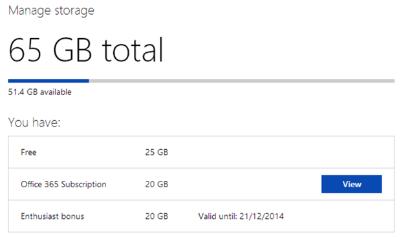This screenshot has width=401, height=237.
Task: Click the 25 GB value in Free row
Action: pyautogui.click(x=157, y=152)
